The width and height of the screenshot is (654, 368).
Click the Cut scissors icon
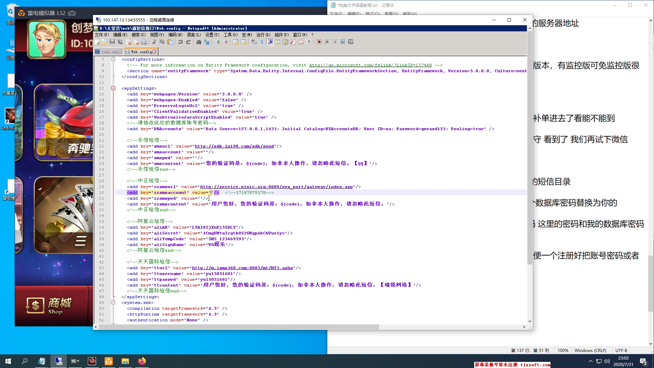pyautogui.click(x=154, y=42)
